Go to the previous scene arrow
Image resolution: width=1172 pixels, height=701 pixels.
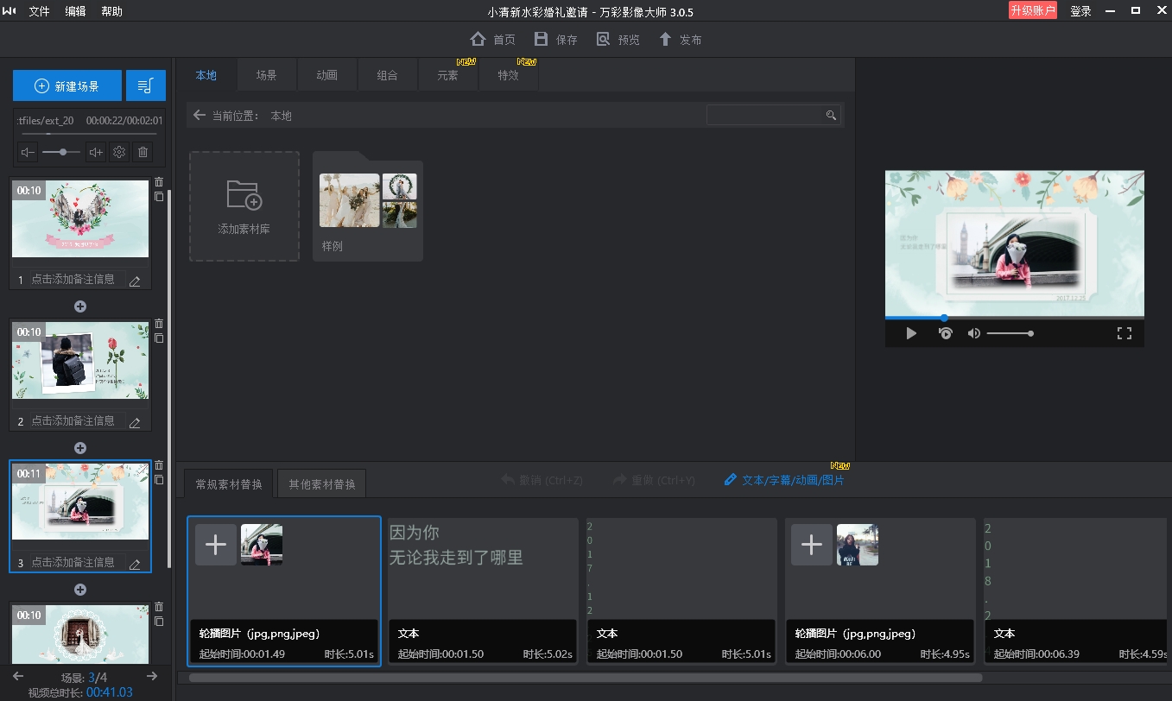pos(18,677)
